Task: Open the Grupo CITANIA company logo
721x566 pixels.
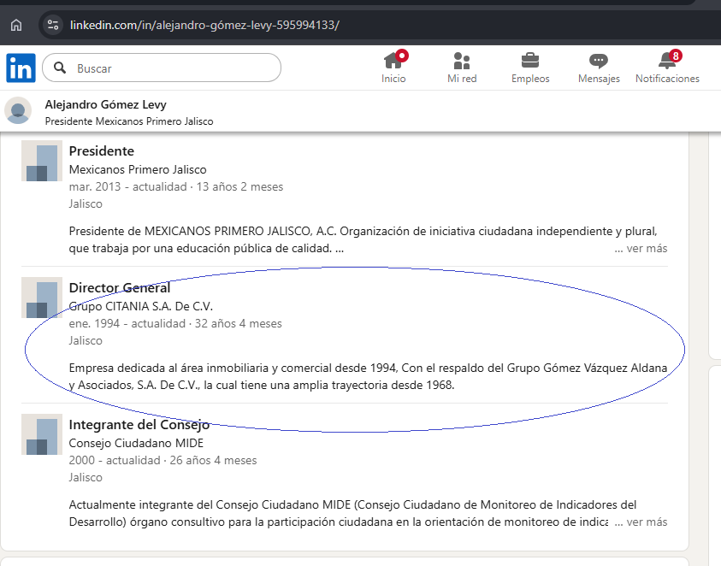Action: point(42,298)
